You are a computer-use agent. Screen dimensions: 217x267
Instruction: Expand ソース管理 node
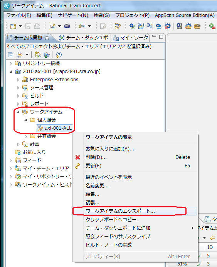pos(18,88)
